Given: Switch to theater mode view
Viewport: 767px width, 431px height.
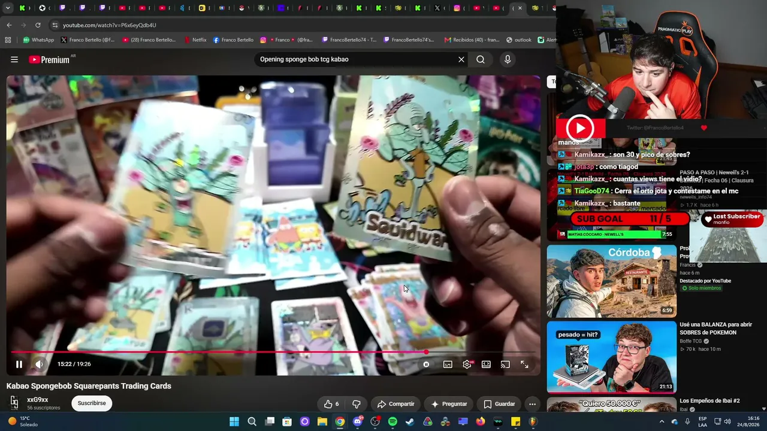Looking at the screenshot, I should (486, 364).
